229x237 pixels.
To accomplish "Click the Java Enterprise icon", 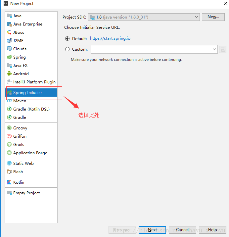I will click(9, 24).
